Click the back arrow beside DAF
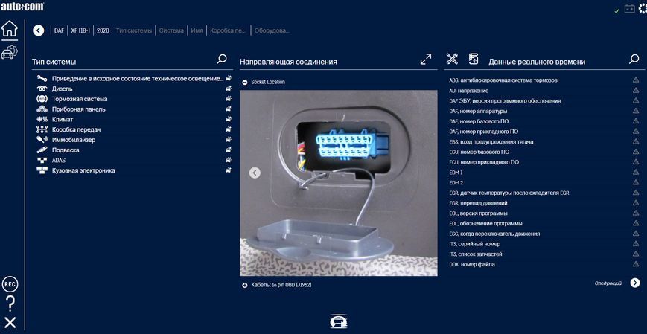The width and height of the screenshot is (647, 334). point(39,30)
